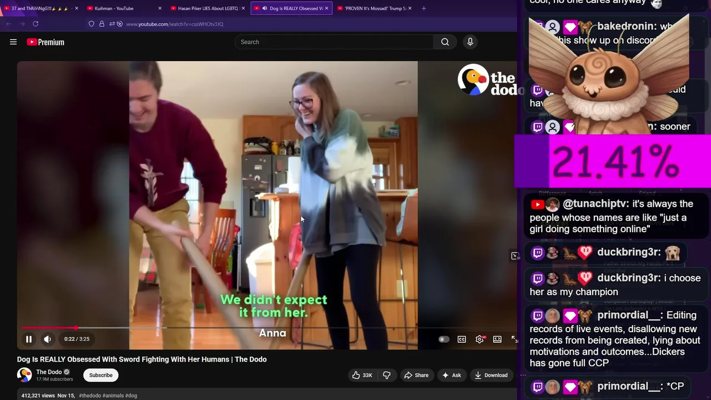711x400 pixels.
Task: Toggle the autoplay switch in player
Action: (x=444, y=339)
